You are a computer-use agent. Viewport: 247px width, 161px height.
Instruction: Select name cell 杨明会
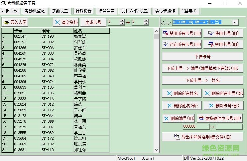click(x=91, y=93)
